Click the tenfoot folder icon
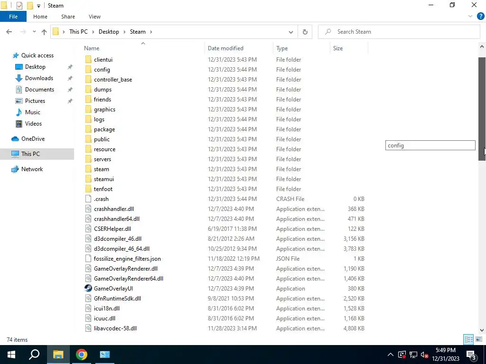 (x=88, y=189)
